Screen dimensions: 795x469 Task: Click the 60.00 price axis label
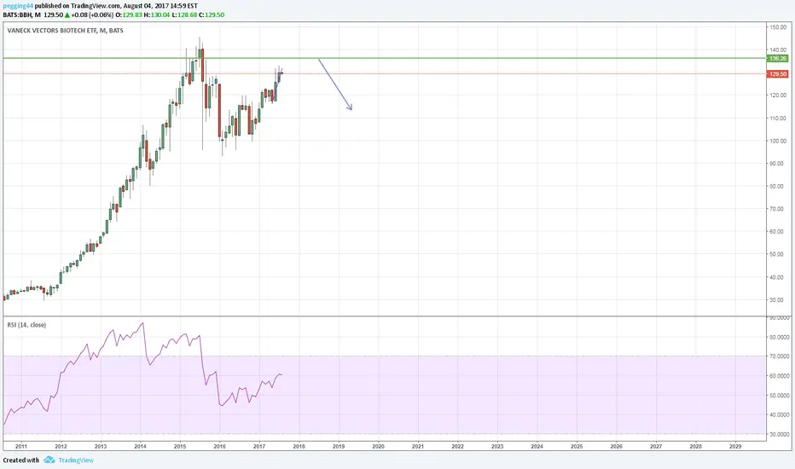tap(778, 232)
